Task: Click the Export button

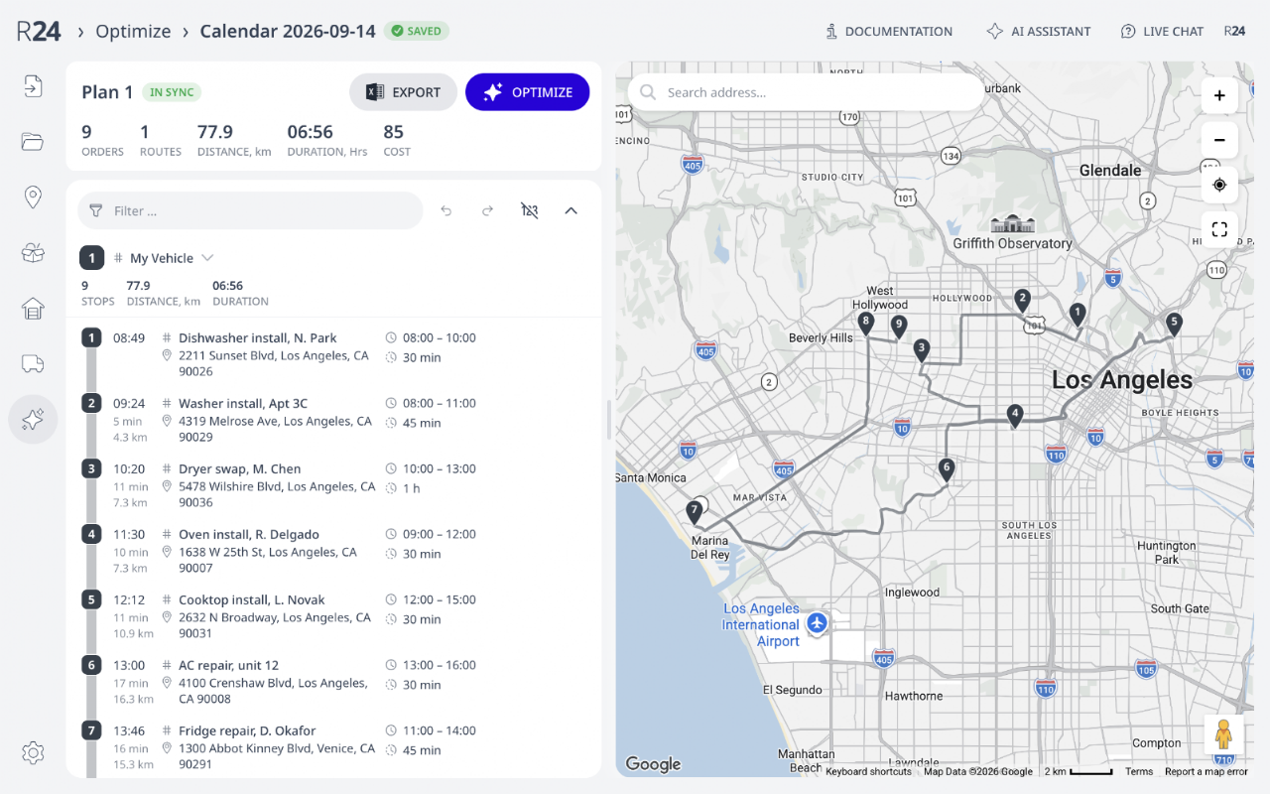Action: pos(403,92)
